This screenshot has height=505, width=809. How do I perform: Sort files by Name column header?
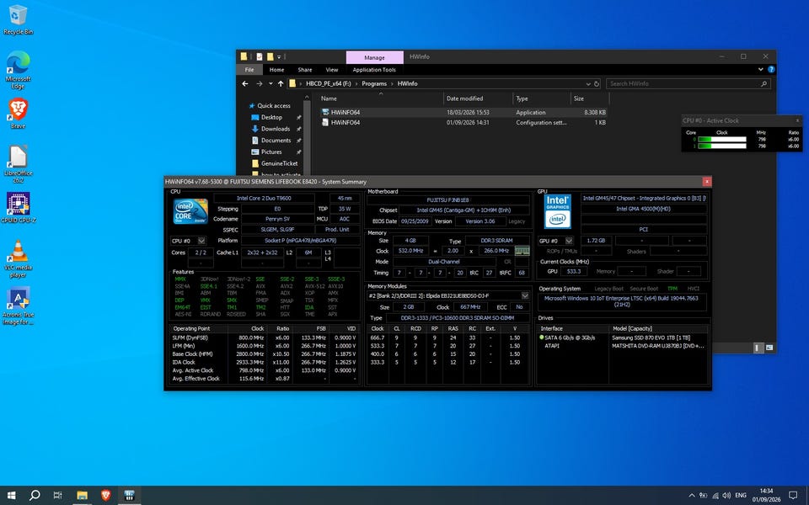tap(380, 98)
